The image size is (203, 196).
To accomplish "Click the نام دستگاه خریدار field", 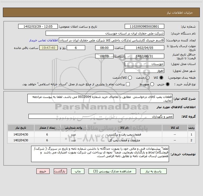I will pos(105,33).
